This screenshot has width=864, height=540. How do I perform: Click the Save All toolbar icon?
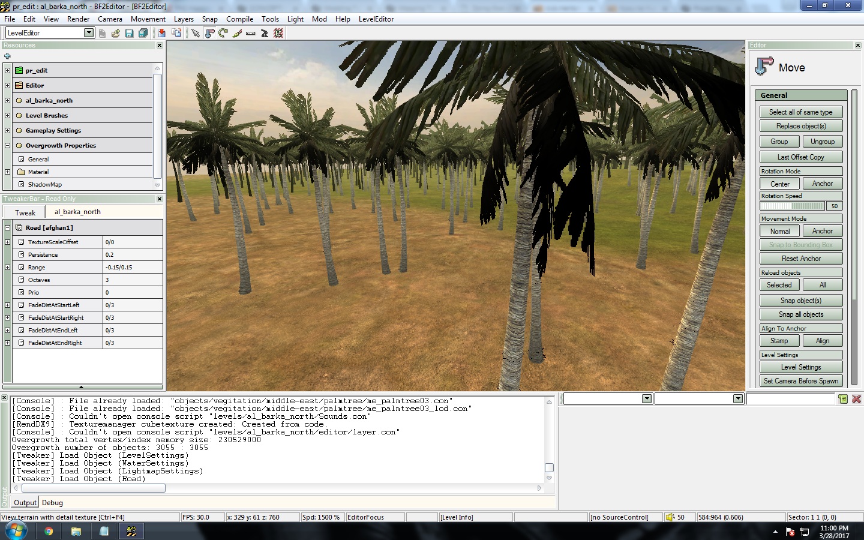click(x=143, y=33)
